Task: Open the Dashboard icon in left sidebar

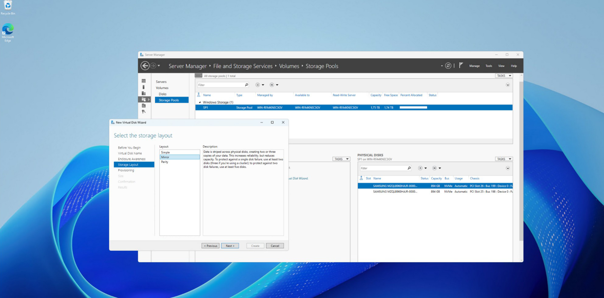Action: [144, 81]
